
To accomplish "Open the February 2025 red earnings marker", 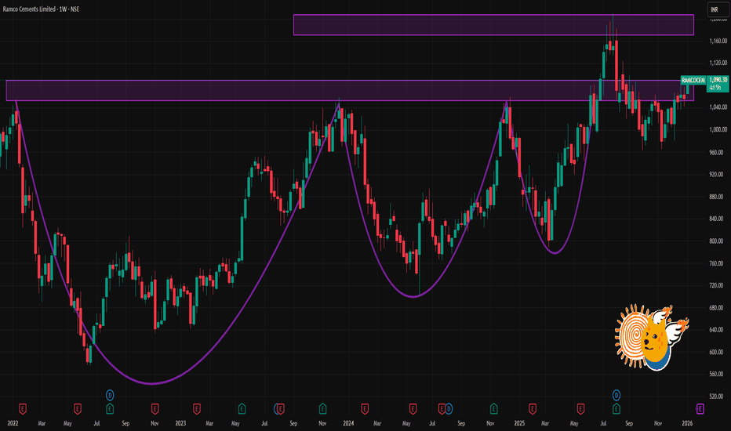I will tap(533, 409).
